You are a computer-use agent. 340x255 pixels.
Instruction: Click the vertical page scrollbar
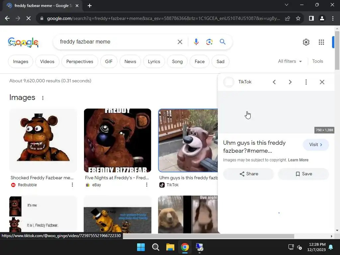click(337, 50)
